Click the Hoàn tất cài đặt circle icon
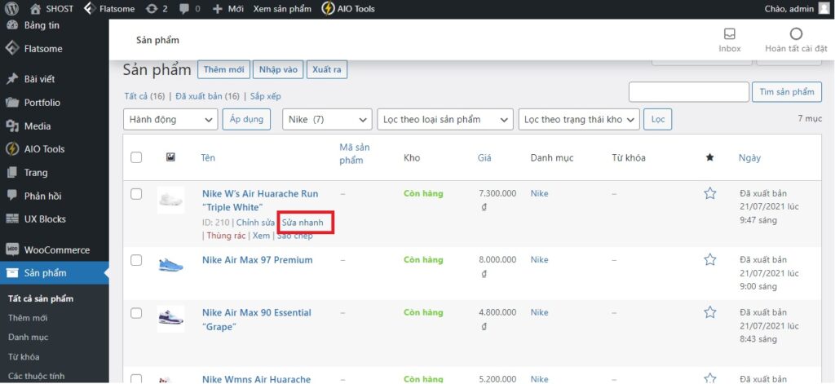 click(796, 34)
